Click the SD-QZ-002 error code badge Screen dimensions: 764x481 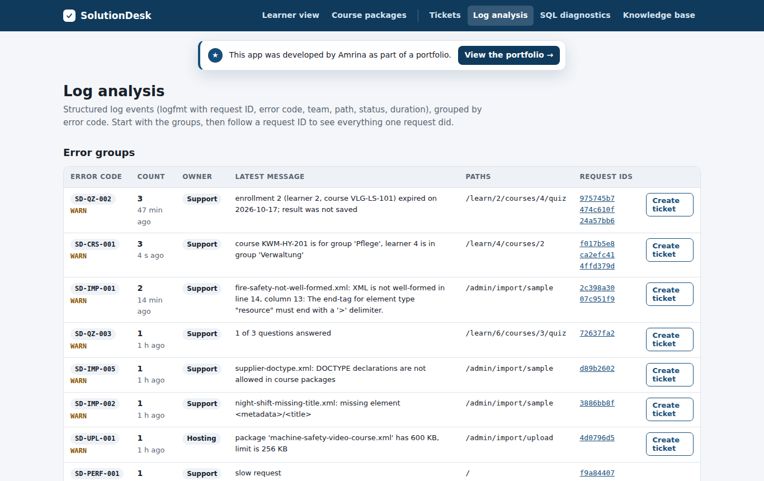[93, 199]
